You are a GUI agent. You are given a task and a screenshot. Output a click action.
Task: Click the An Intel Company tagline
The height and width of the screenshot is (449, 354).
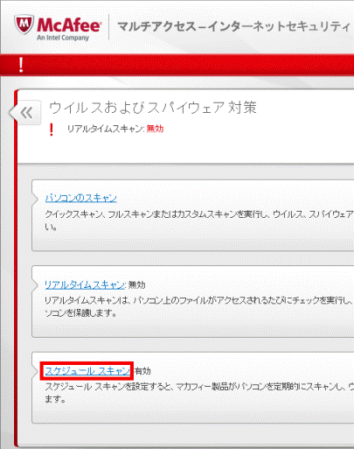tap(63, 38)
